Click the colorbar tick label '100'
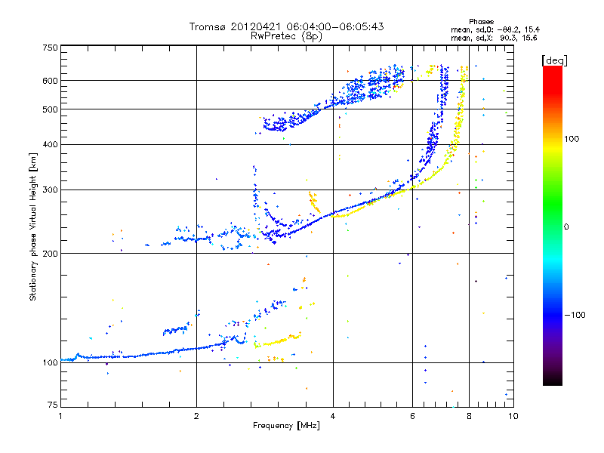This screenshot has height=453, width=604. [x=572, y=139]
